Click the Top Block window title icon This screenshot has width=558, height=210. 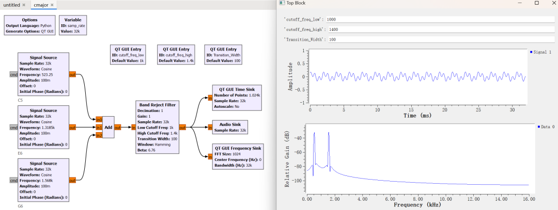pyautogui.click(x=282, y=3)
